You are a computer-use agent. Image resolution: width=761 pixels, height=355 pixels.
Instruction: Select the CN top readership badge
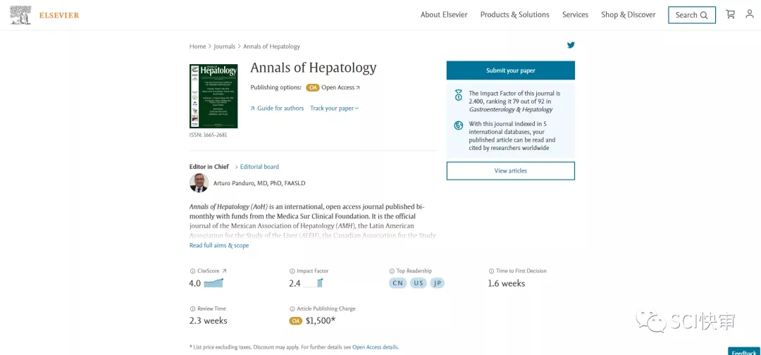point(398,283)
